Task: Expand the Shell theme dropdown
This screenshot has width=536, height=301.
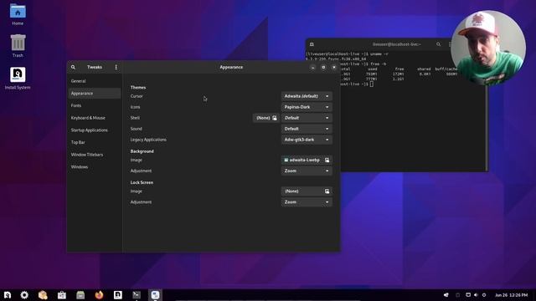Action: (307, 118)
